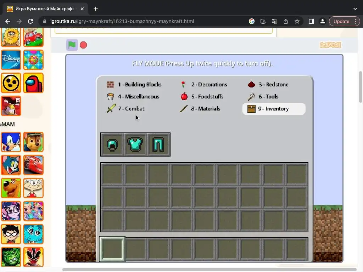
Task: Click the share page icon
Action: point(286,21)
